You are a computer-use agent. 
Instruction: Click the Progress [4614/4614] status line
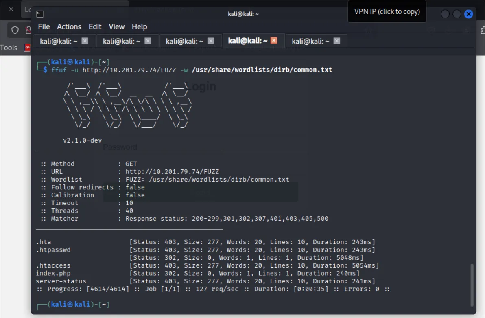213,289
